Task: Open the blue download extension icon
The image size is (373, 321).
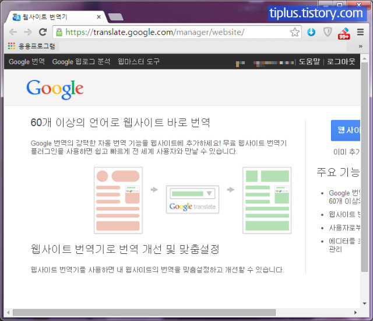Action: tap(311, 32)
